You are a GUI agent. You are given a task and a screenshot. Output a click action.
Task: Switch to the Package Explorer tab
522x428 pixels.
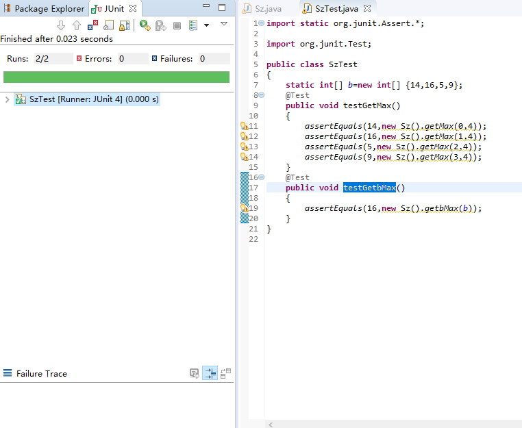pyautogui.click(x=45, y=8)
